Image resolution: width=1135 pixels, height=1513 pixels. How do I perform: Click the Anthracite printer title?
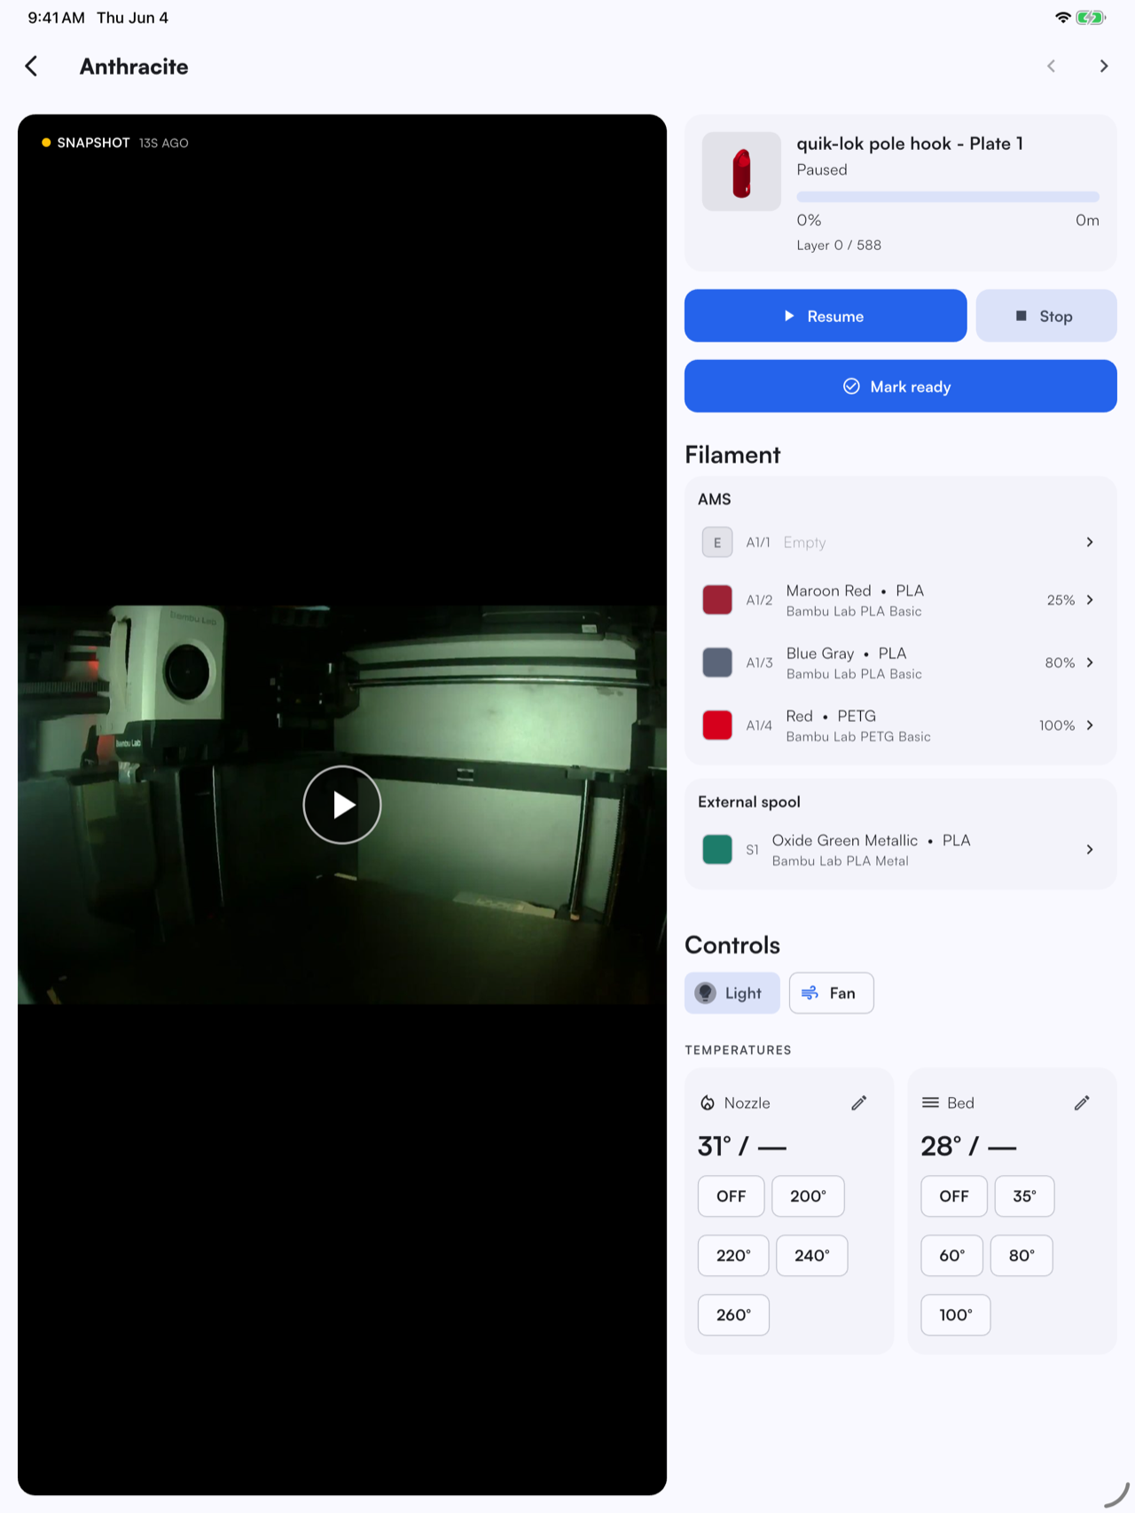[x=134, y=67]
